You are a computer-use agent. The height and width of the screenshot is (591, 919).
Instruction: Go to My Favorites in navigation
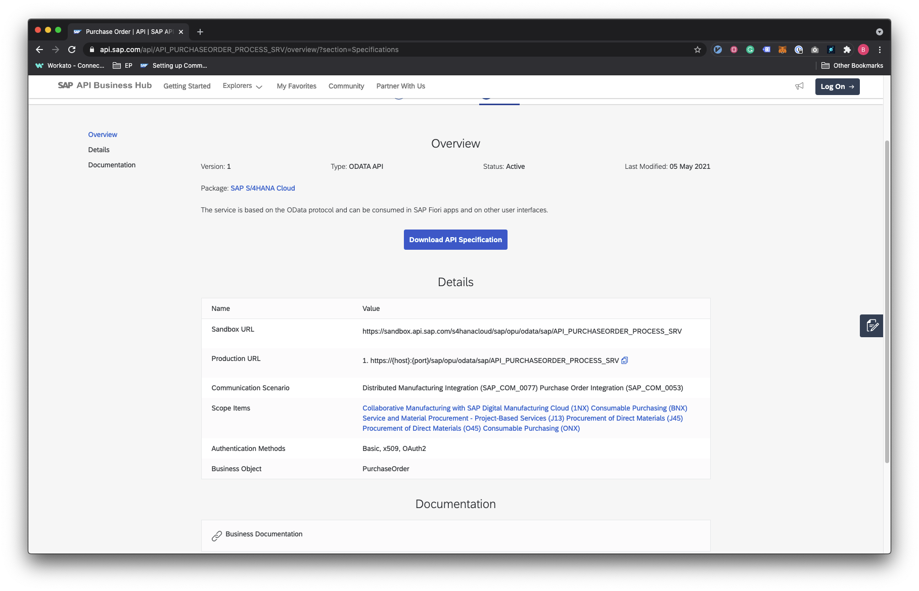click(x=296, y=86)
